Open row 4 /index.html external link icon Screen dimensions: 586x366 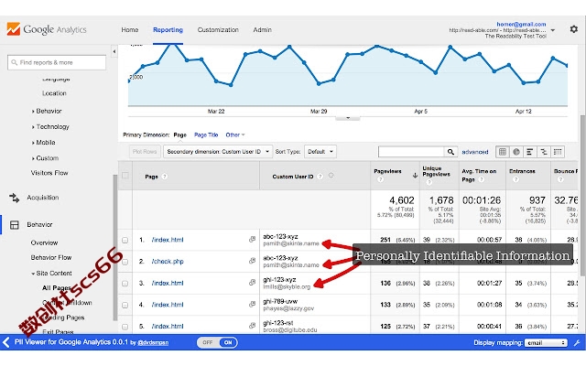pyautogui.click(x=253, y=305)
